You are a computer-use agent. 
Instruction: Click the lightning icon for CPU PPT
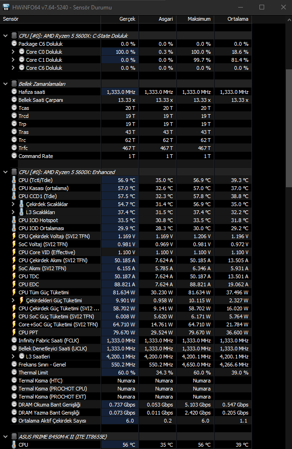point(14,332)
